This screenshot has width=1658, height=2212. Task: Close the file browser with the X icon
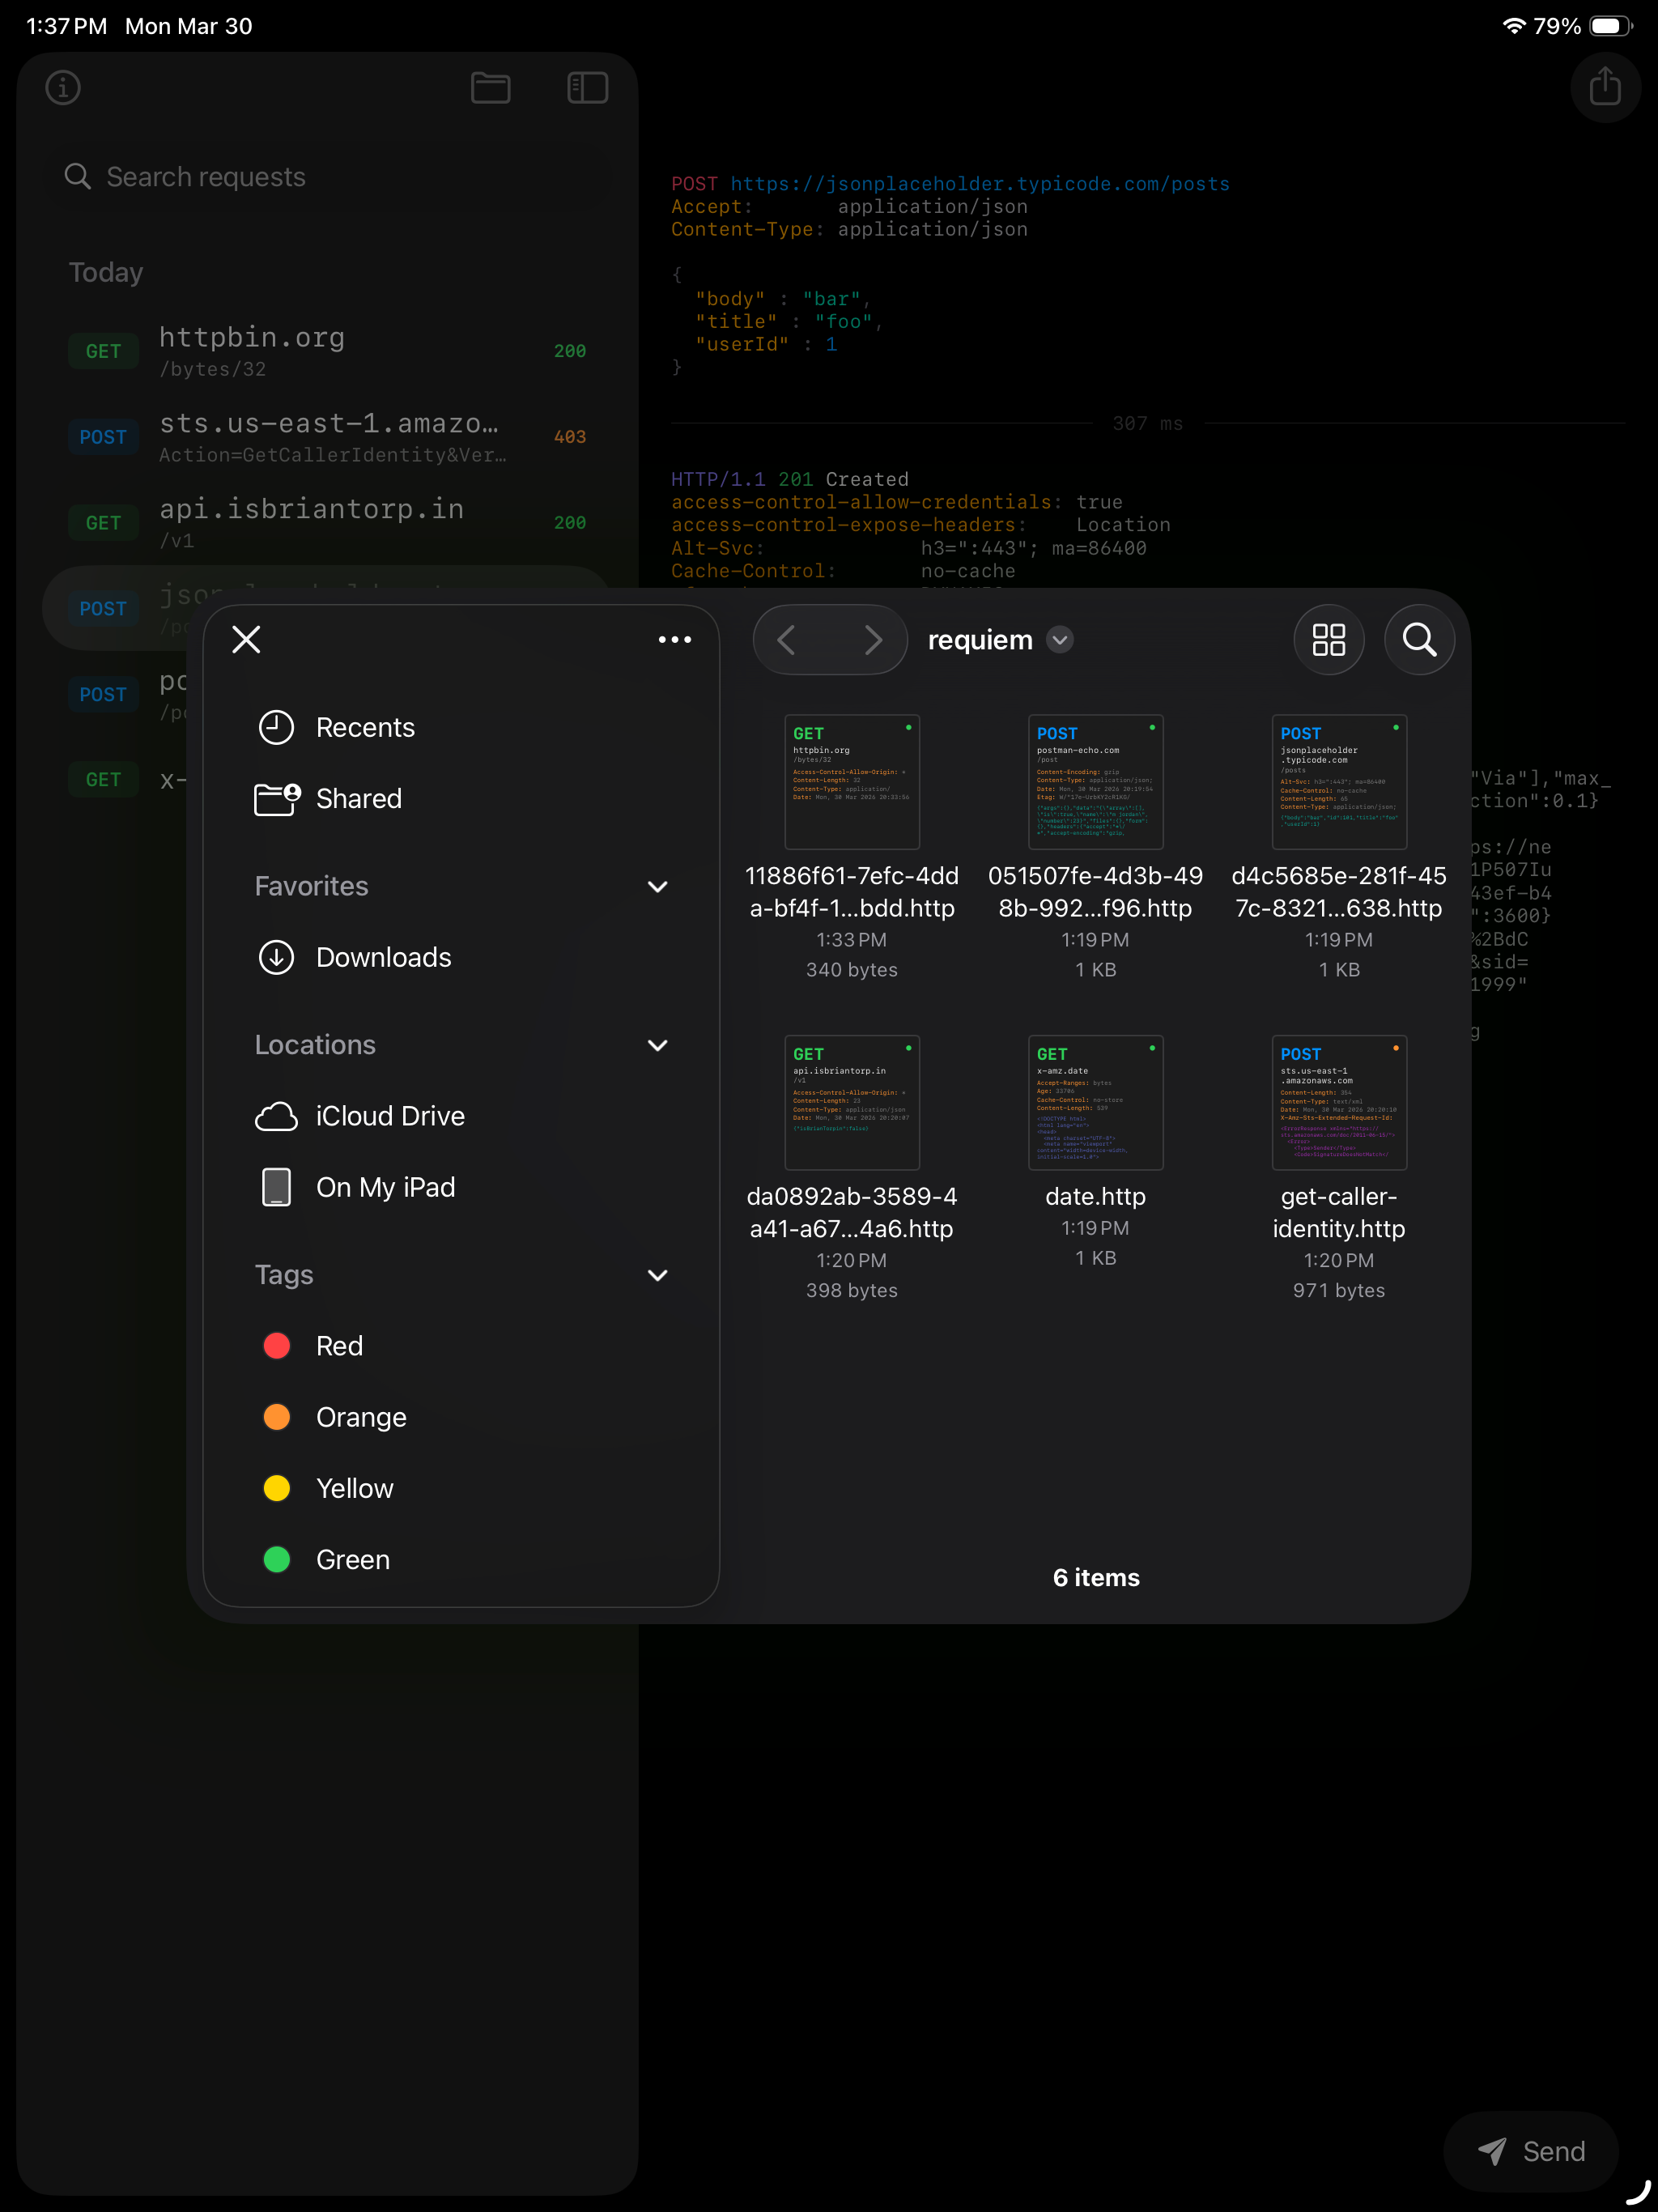tap(246, 639)
